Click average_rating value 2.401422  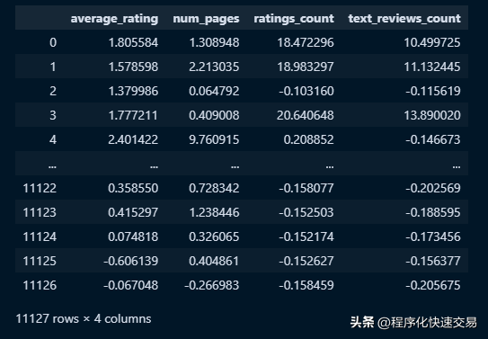point(133,139)
